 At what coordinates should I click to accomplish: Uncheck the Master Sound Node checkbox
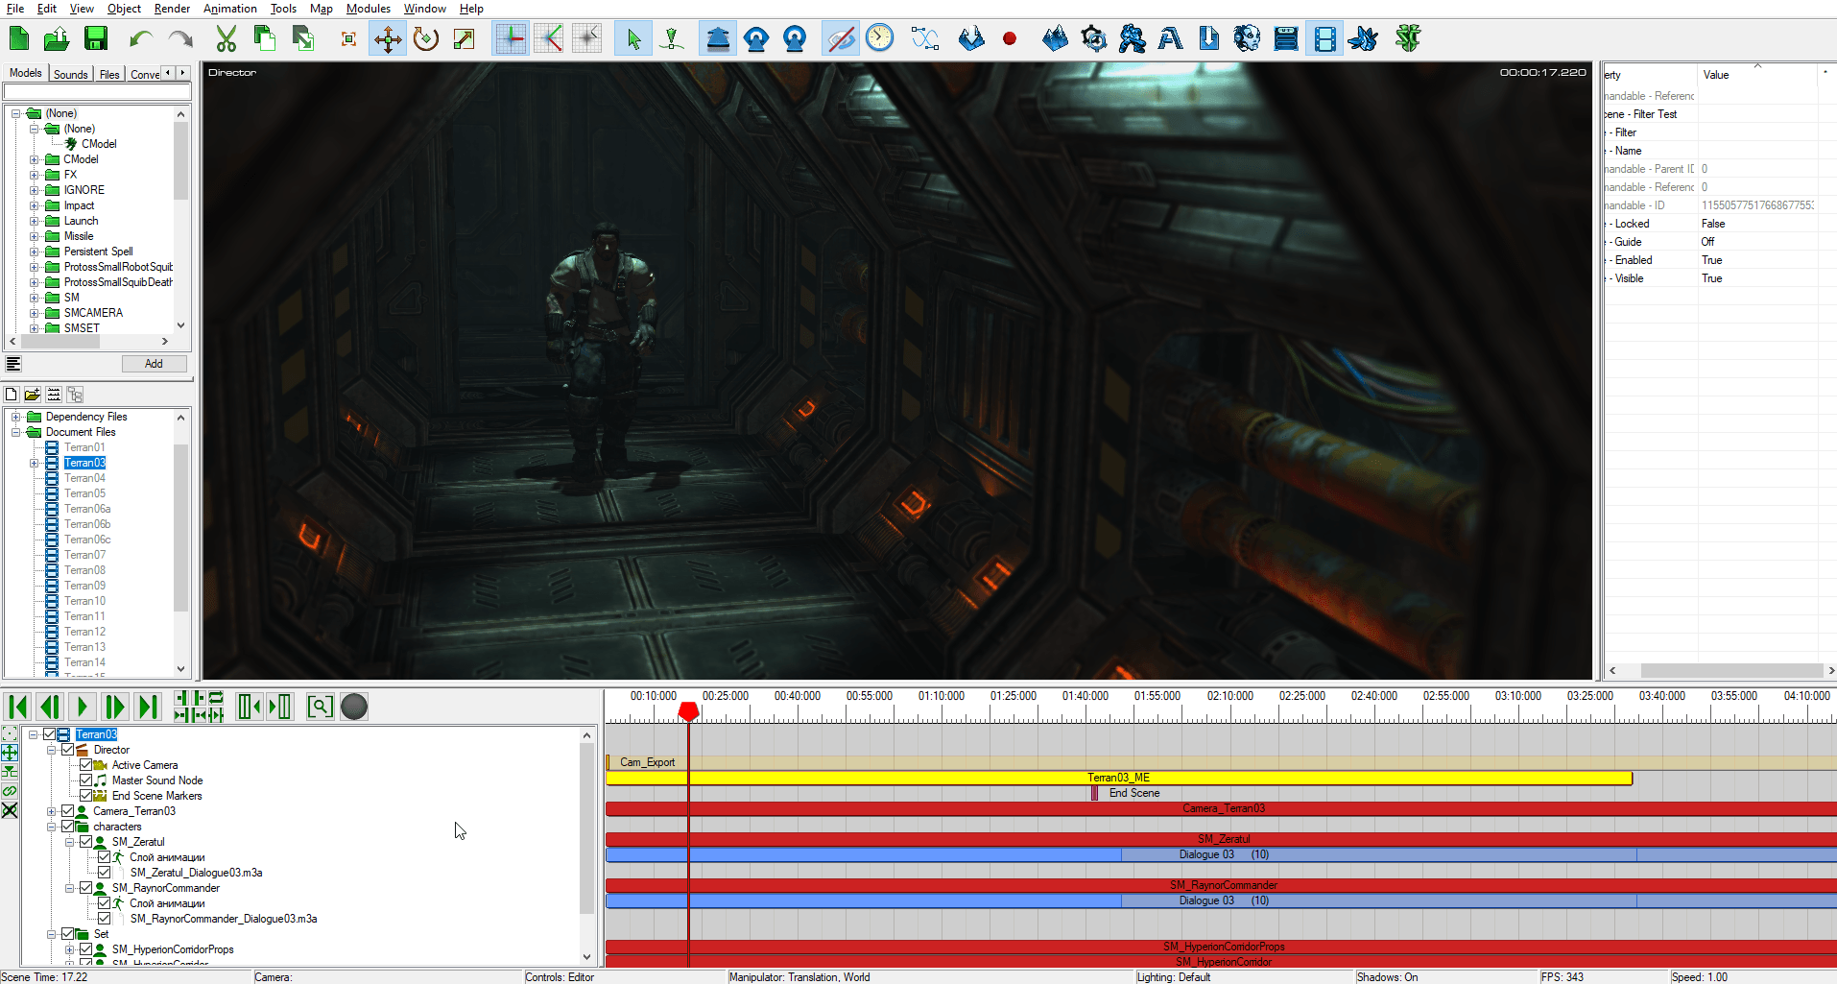click(x=85, y=780)
